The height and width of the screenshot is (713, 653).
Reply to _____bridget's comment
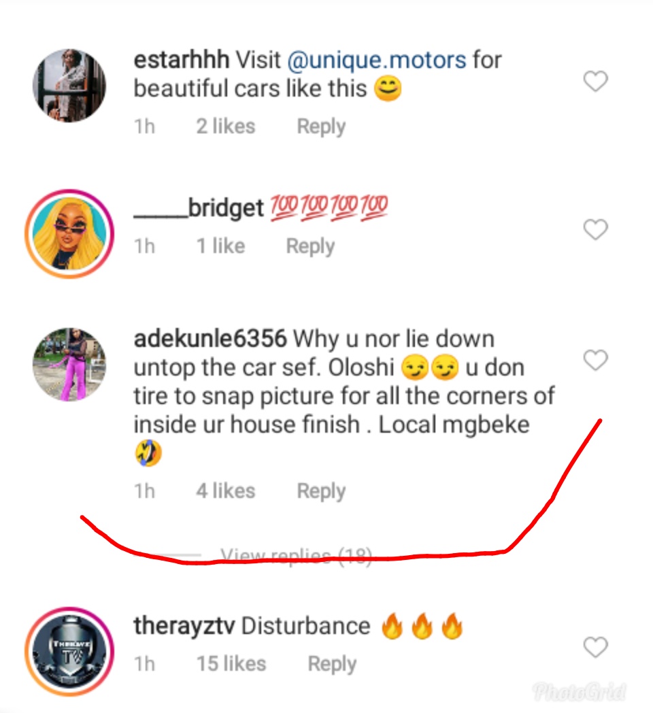(310, 246)
